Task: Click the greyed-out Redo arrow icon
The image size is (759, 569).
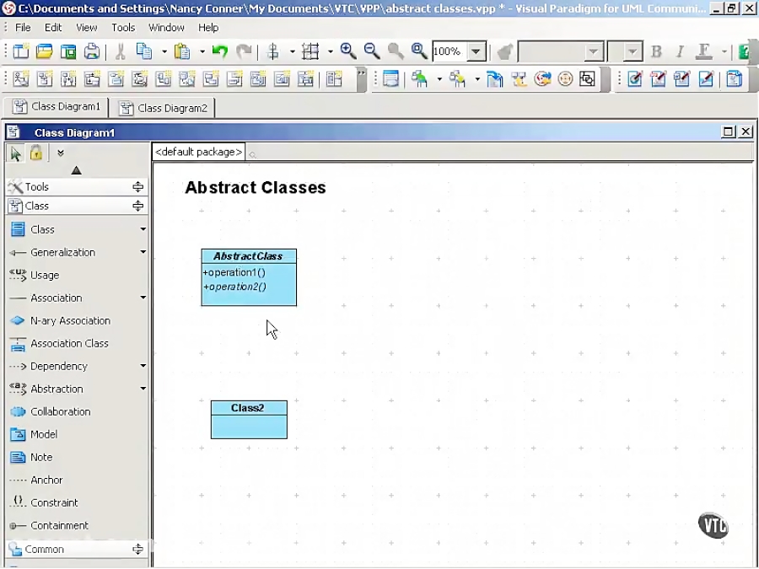Action: pos(244,51)
